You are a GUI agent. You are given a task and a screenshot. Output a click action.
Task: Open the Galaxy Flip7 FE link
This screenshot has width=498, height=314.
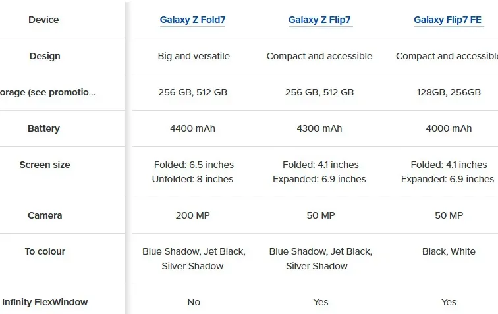tap(448, 20)
